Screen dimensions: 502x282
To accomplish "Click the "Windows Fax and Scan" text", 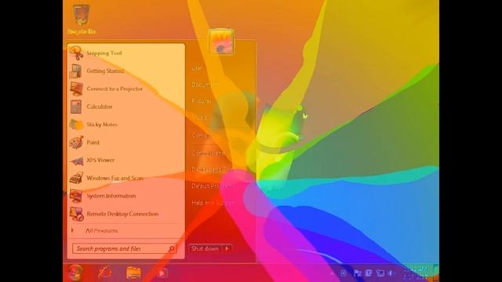I will tap(115, 178).
